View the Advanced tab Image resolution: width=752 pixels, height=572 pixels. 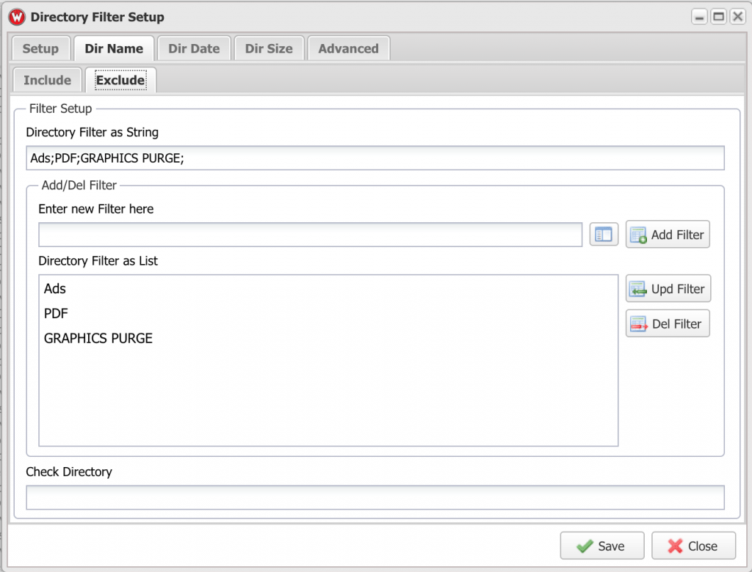(349, 48)
